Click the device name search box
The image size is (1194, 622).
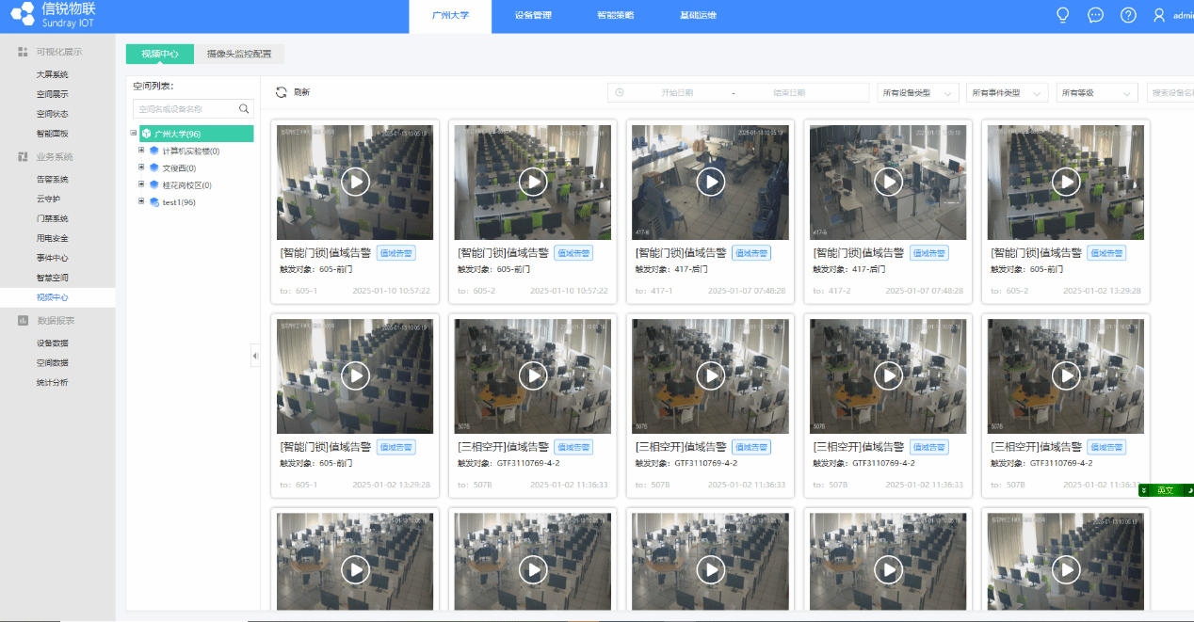pos(1170,93)
